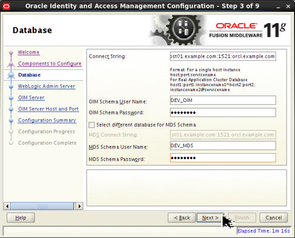Screen dimensions: 295x238
Task: Click the empty message pane below form
Action: [x=187, y=188]
